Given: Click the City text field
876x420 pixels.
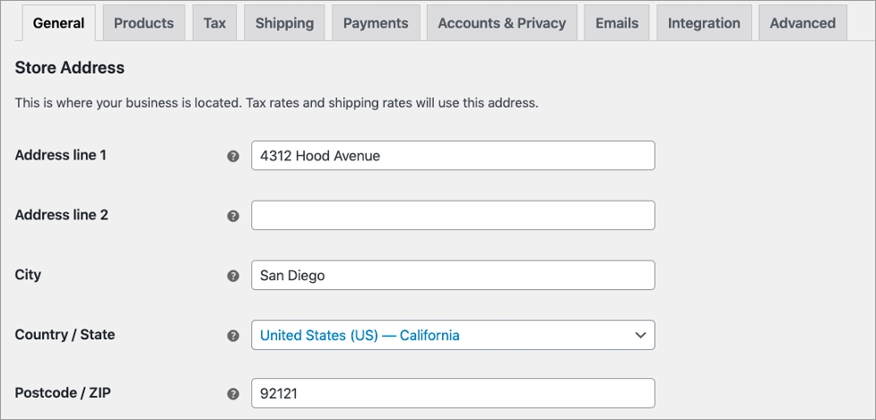Looking at the screenshot, I should click(452, 276).
